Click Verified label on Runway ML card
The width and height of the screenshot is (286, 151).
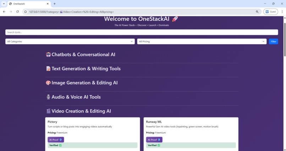click(152, 145)
